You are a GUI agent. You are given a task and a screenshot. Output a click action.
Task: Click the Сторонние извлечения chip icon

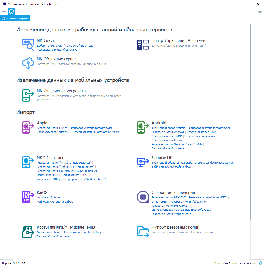(x=143, y=197)
